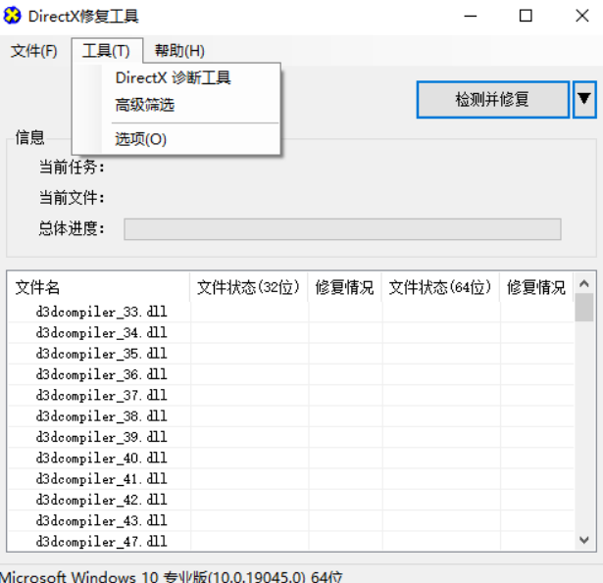Select row d3dcompiler_34.dll
This screenshot has height=583, width=603.
point(291,333)
